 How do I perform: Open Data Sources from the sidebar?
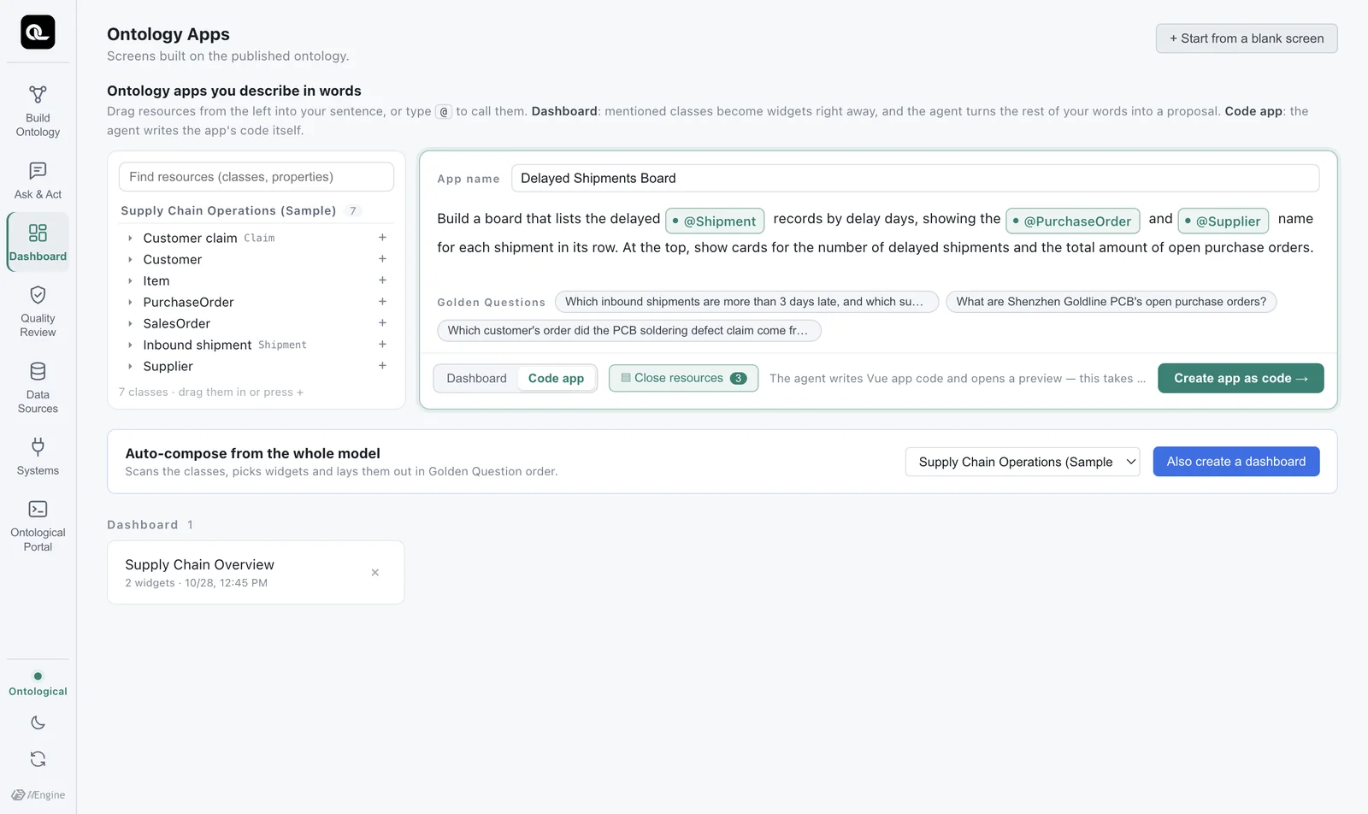38,388
